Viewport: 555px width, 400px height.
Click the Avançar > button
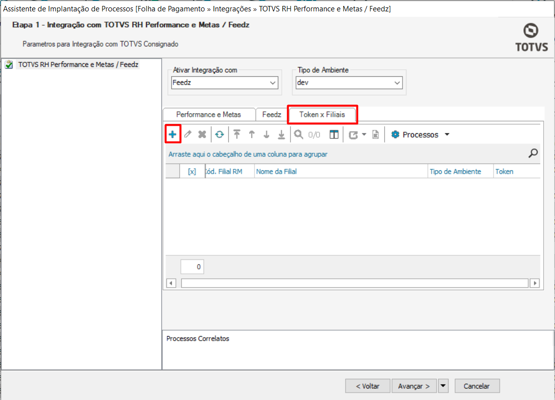414,386
